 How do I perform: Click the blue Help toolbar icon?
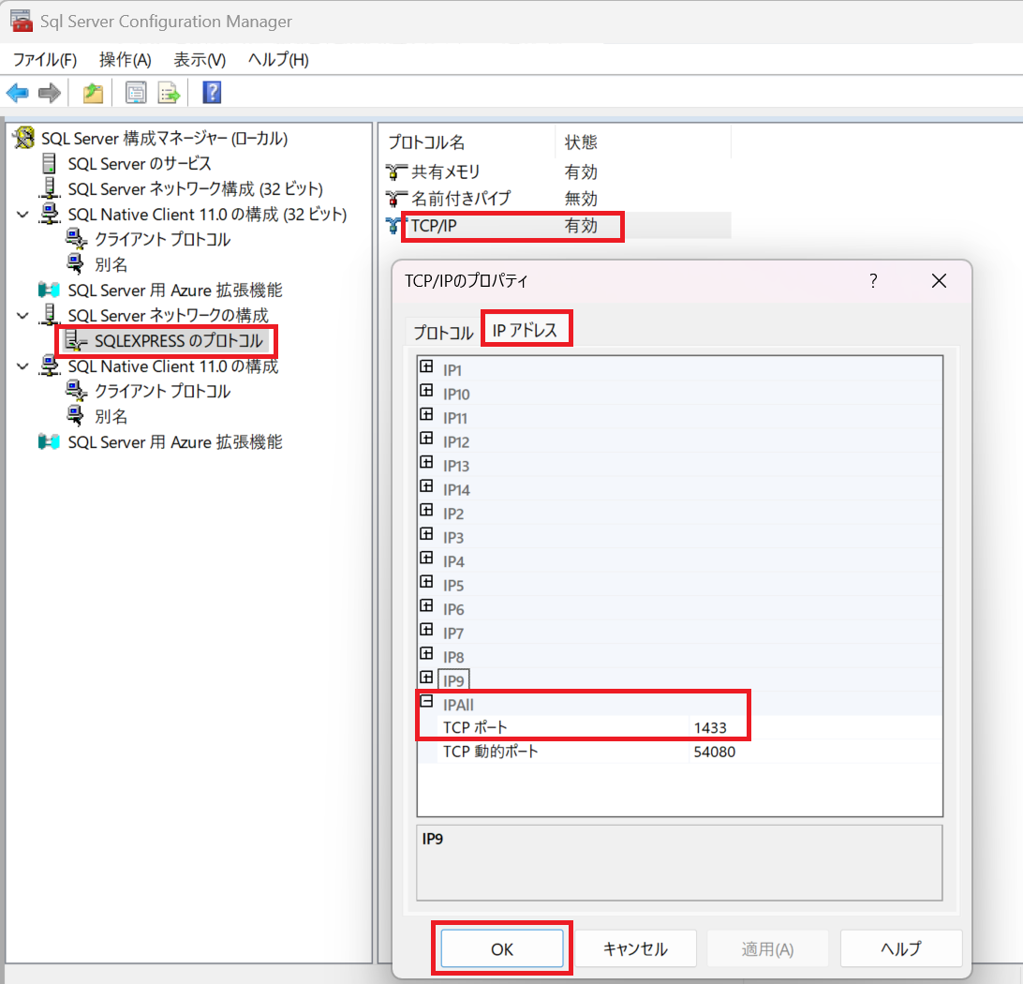coord(212,93)
